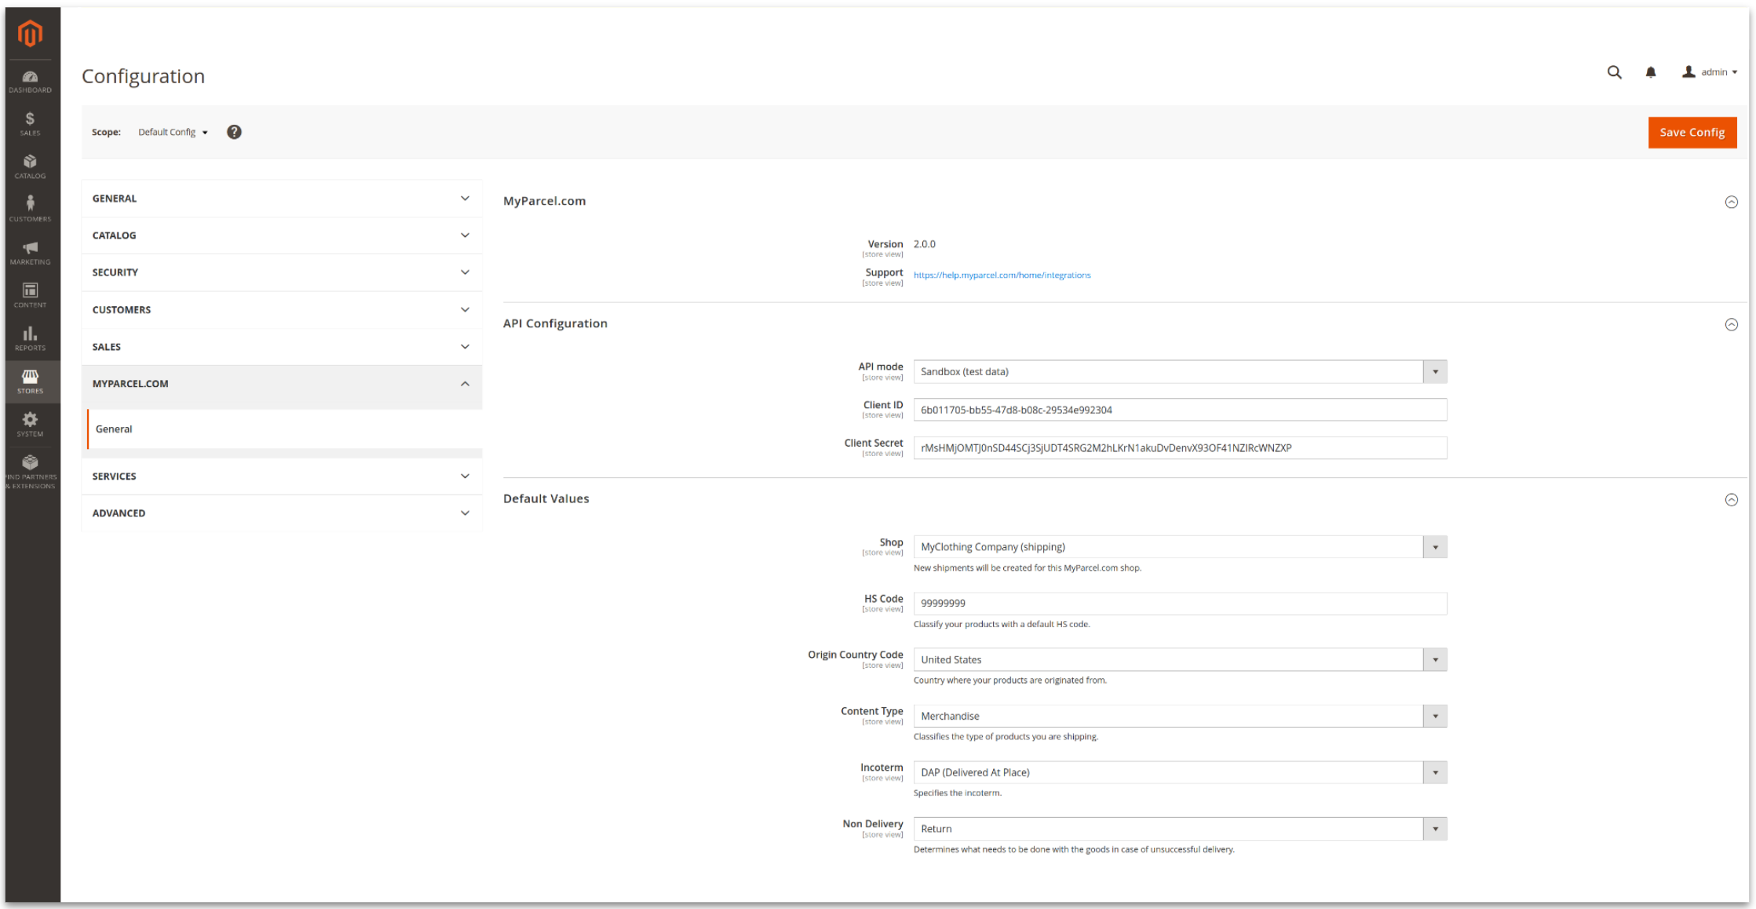Open the MyParcel.com support link
This screenshot has width=1756, height=909.
tap(1002, 275)
